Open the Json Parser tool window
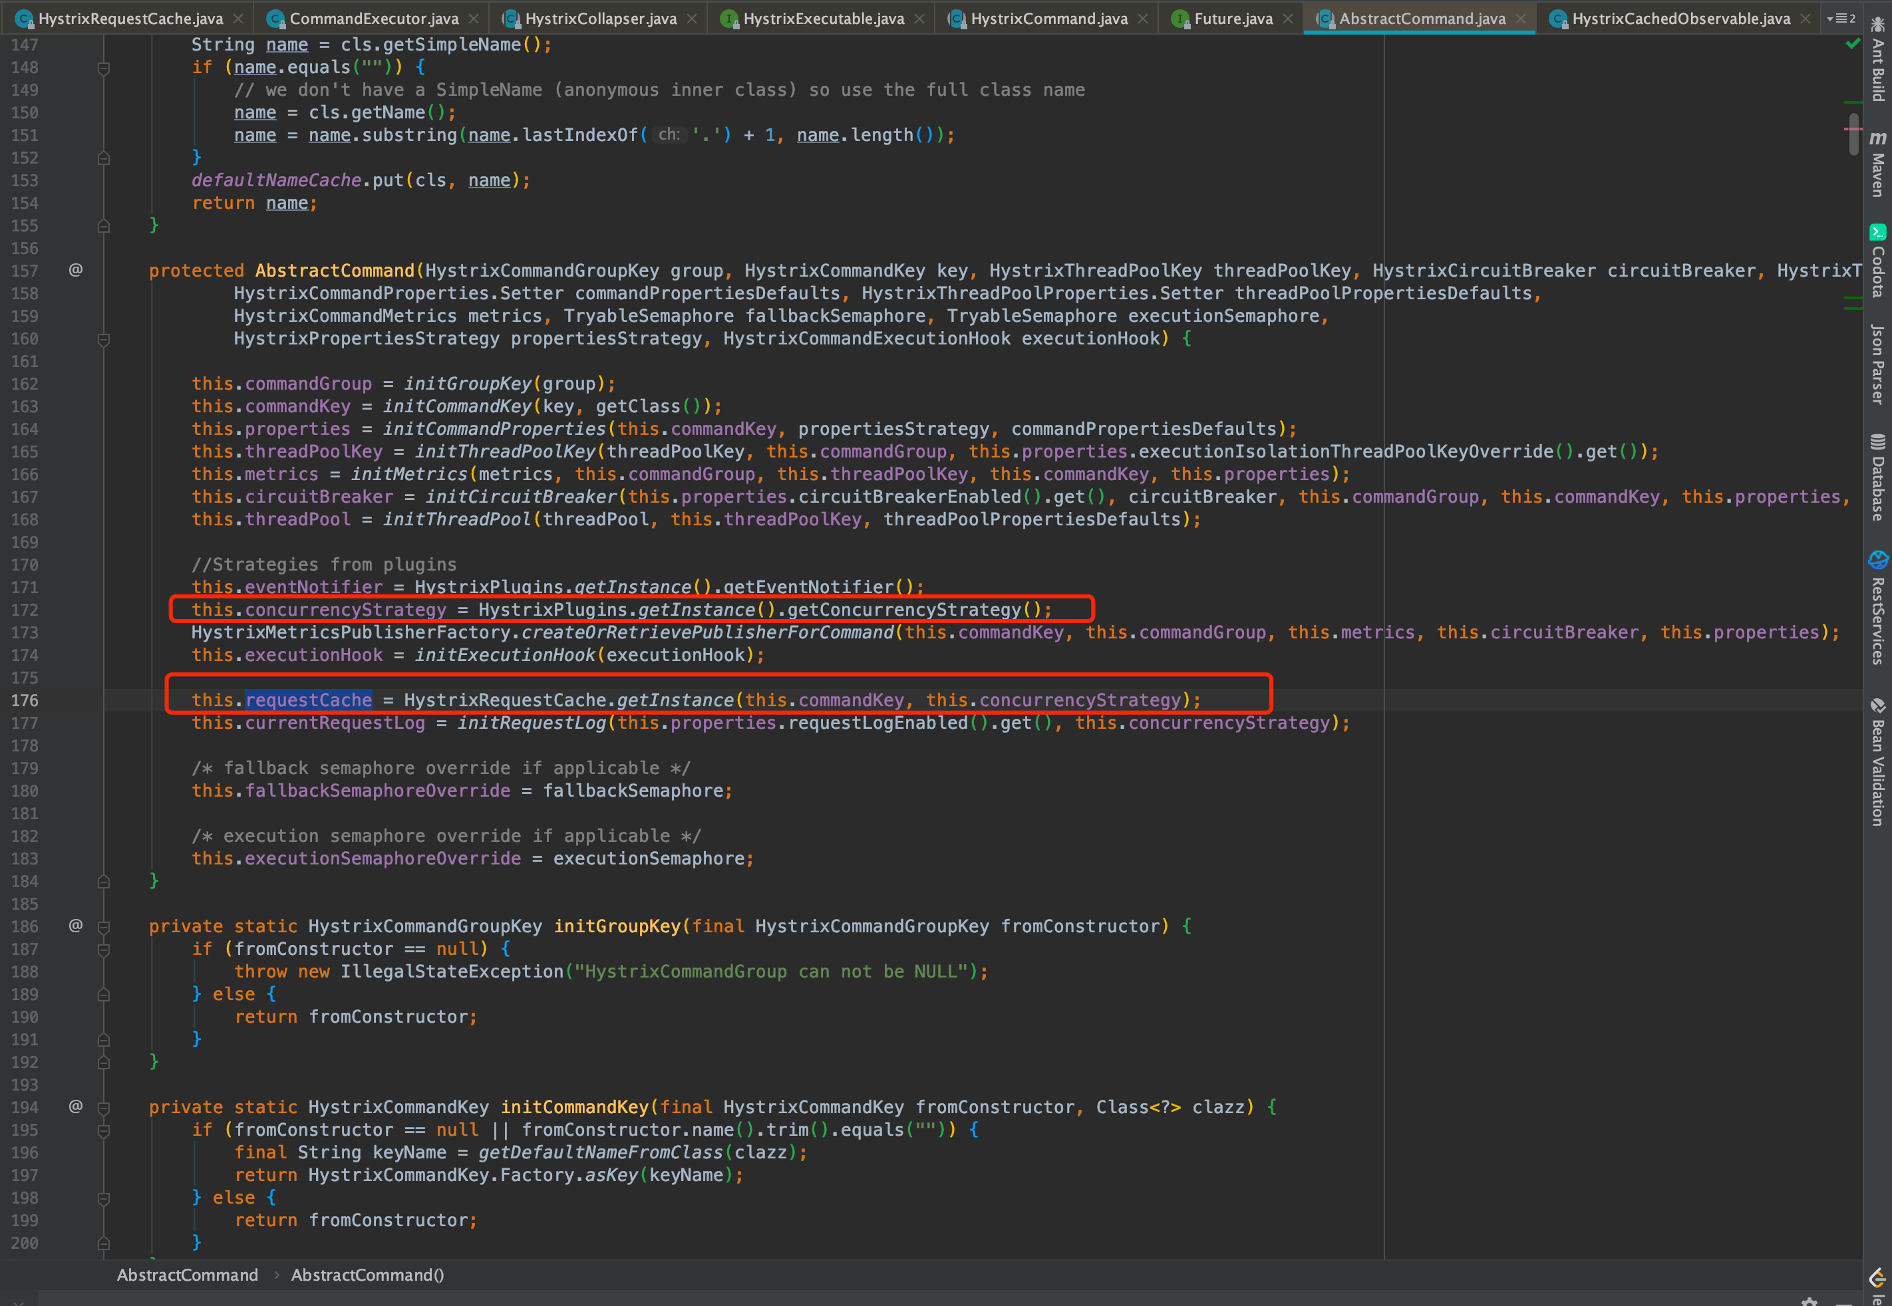This screenshot has width=1892, height=1306. (x=1877, y=364)
